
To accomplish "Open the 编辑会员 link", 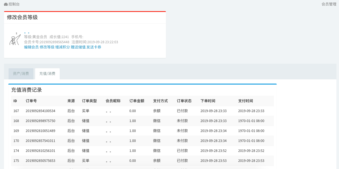I will click(31, 47).
